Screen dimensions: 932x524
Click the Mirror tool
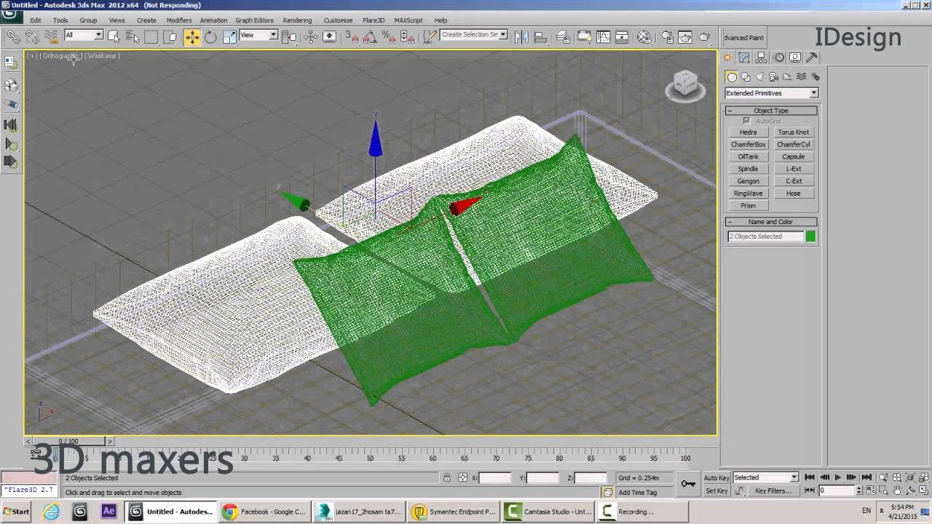coord(521,36)
